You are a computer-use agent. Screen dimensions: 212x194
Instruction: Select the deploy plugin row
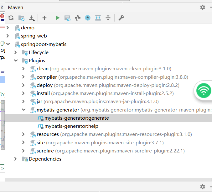click(108, 85)
